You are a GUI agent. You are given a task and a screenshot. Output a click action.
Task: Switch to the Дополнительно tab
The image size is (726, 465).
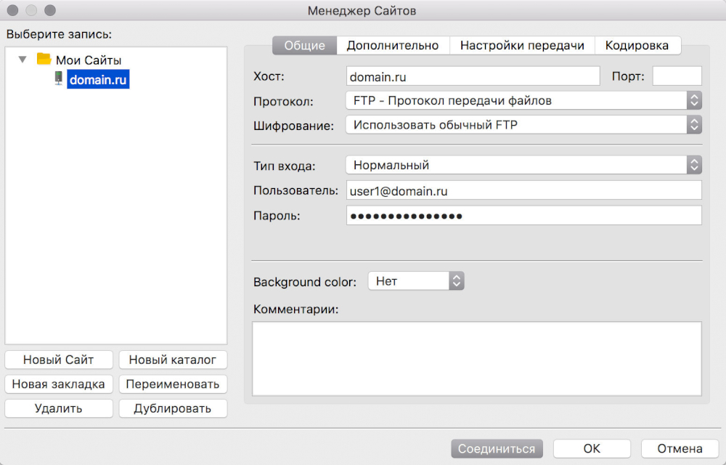(x=392, y=45)
